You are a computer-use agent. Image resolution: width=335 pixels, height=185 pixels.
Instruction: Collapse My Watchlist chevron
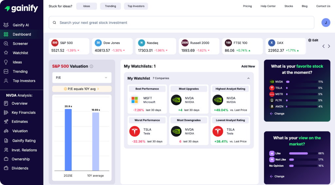click(249, 78)
